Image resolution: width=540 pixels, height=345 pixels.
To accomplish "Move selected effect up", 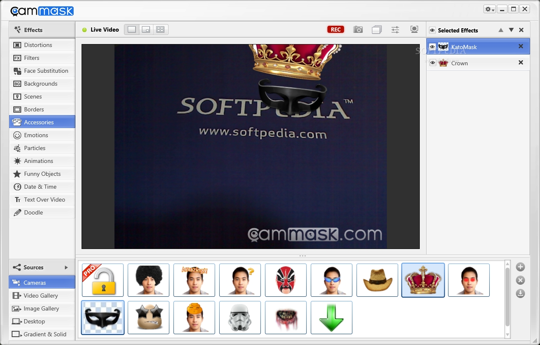I will pos(501,30).
